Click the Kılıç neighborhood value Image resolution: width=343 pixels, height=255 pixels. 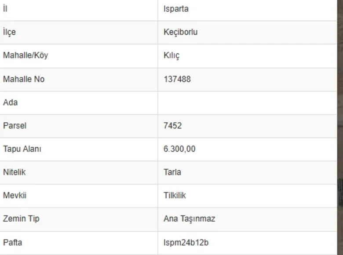[171, 56]
